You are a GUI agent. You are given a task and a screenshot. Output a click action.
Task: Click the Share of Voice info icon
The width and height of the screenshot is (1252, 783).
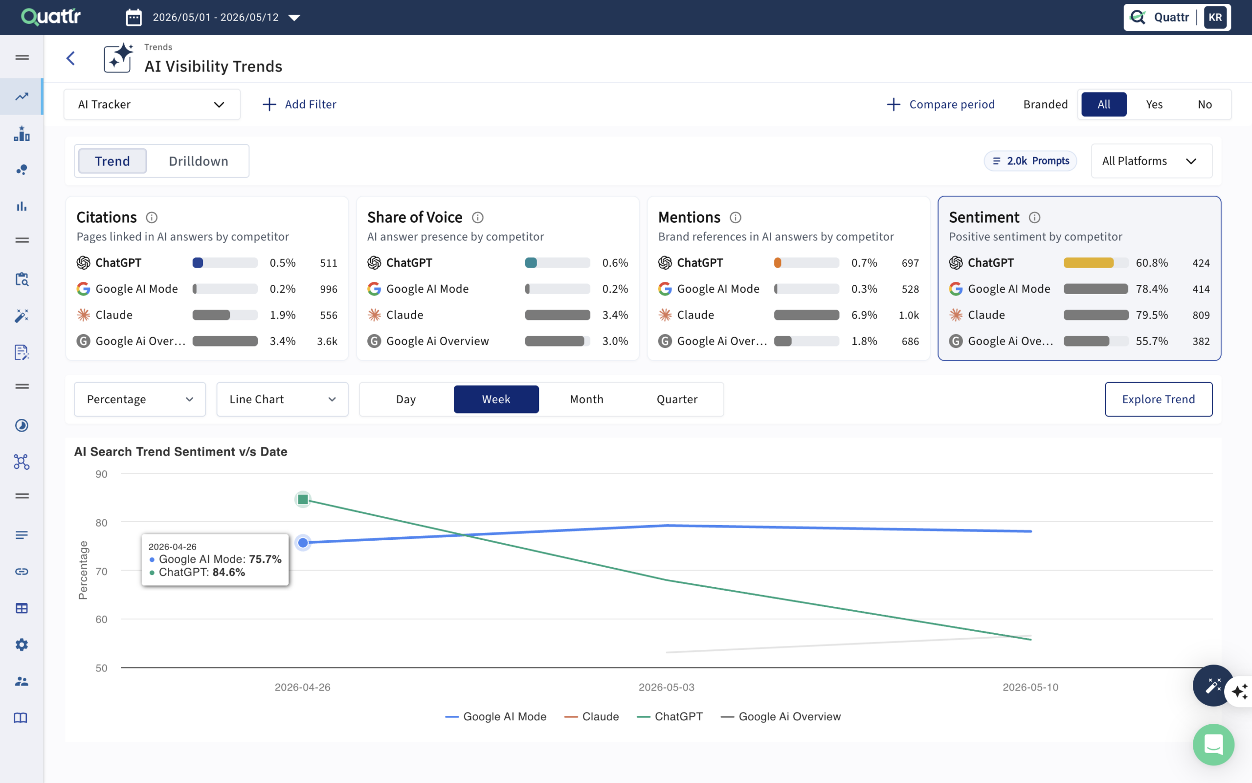point(477,217)
